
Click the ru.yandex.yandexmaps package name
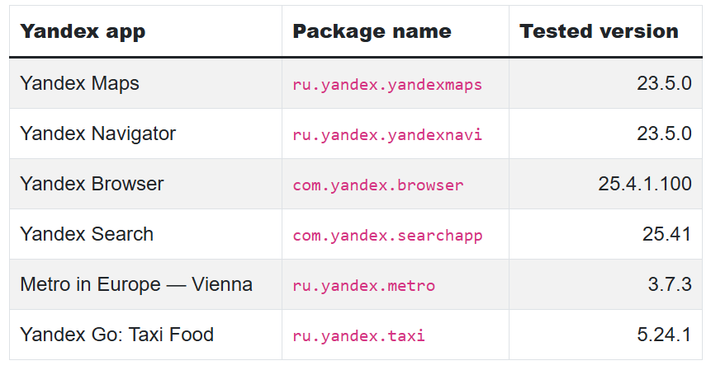pos(387,85)
